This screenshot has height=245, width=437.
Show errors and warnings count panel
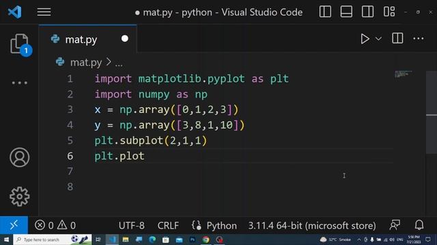55,225
